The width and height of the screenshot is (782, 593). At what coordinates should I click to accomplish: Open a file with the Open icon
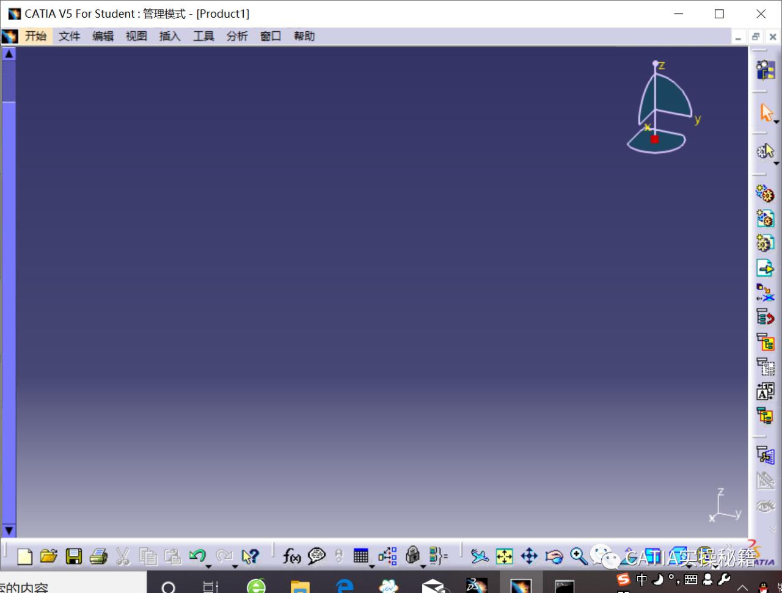49,556
